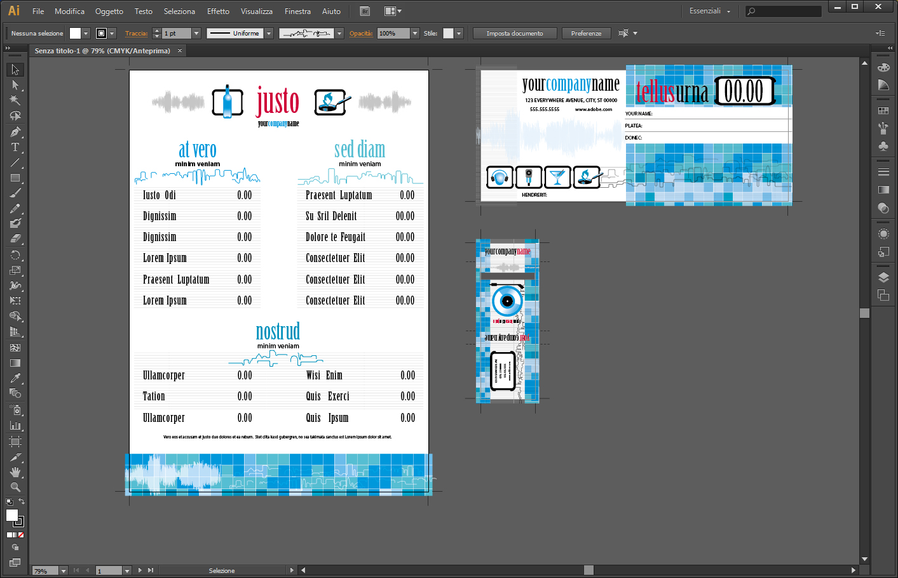Viewport: 898px width, 578px height.
Task: Swap fill and stroke colors
Action: click(x=22, y=502)
